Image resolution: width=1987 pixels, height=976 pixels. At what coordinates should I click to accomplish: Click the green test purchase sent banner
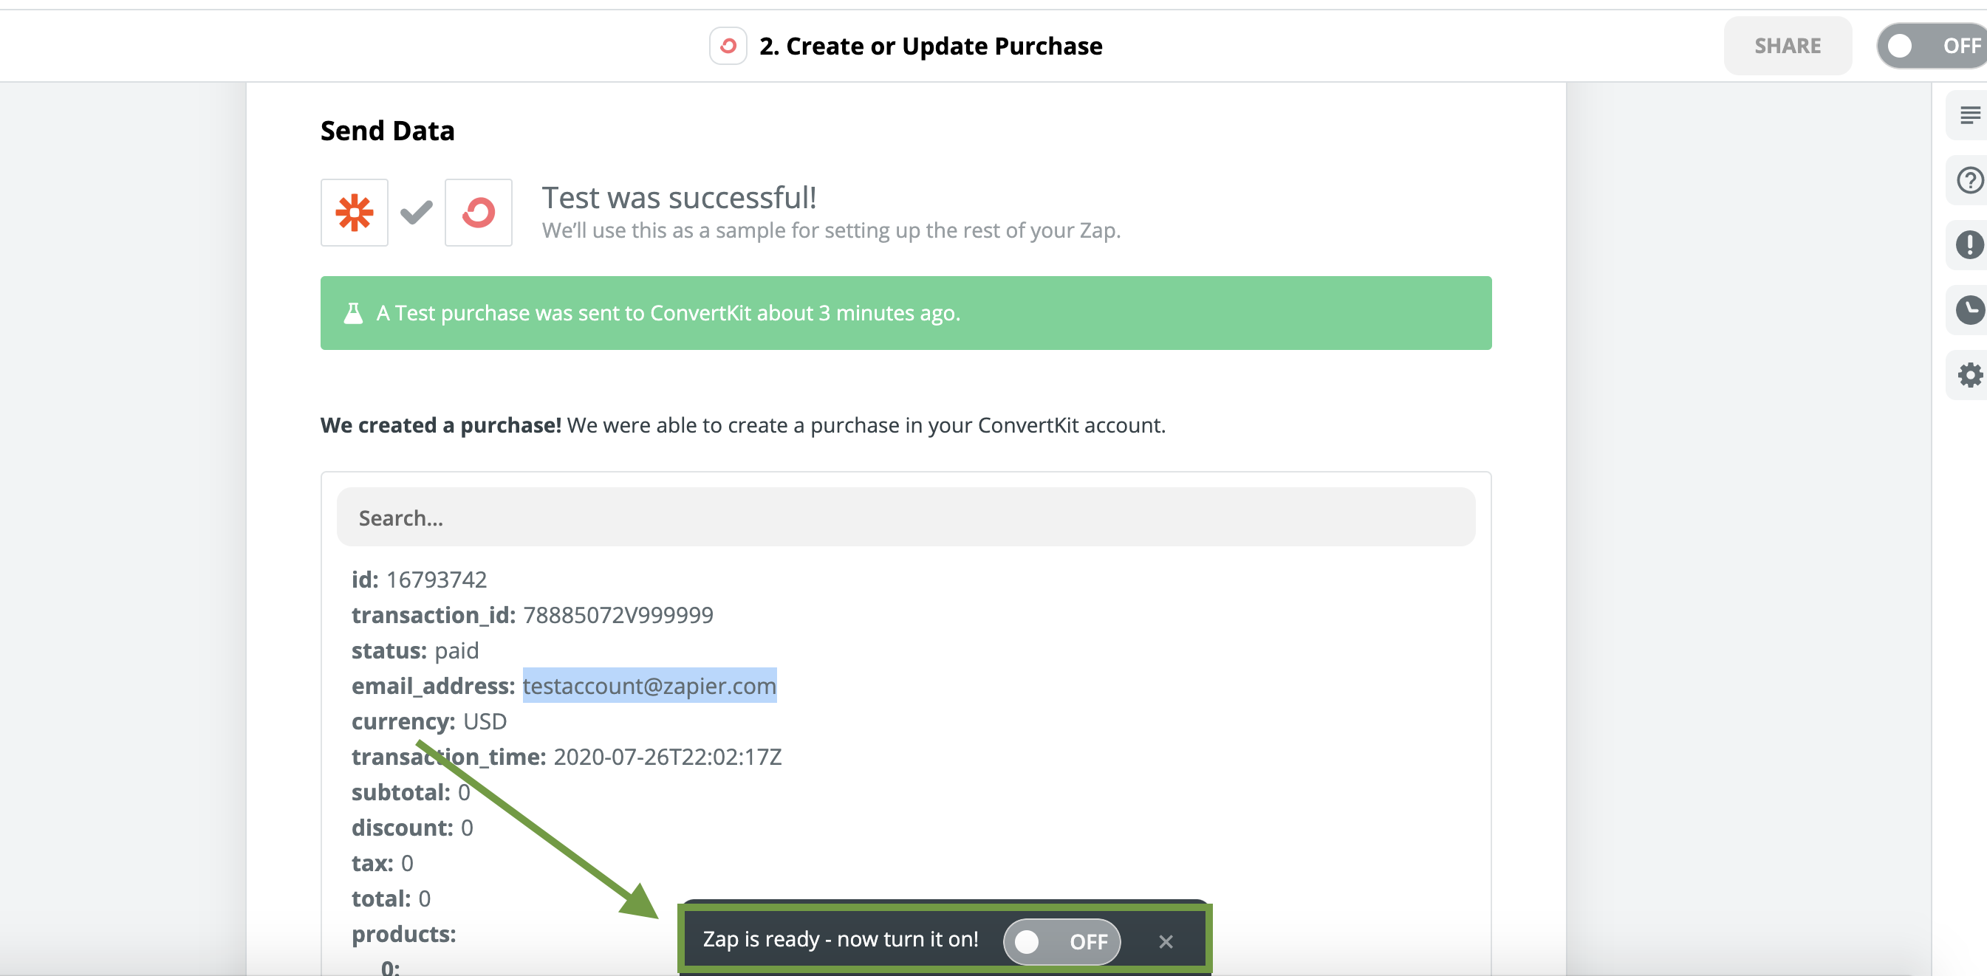pyautogui.click(x=906, y=313)
